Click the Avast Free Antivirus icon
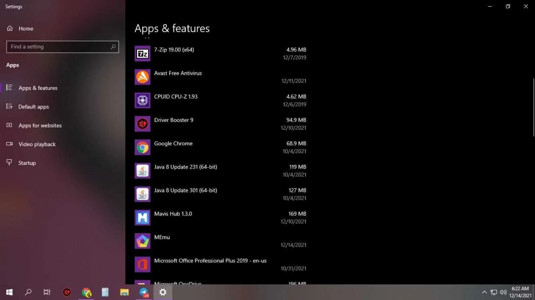 point(143,77)
